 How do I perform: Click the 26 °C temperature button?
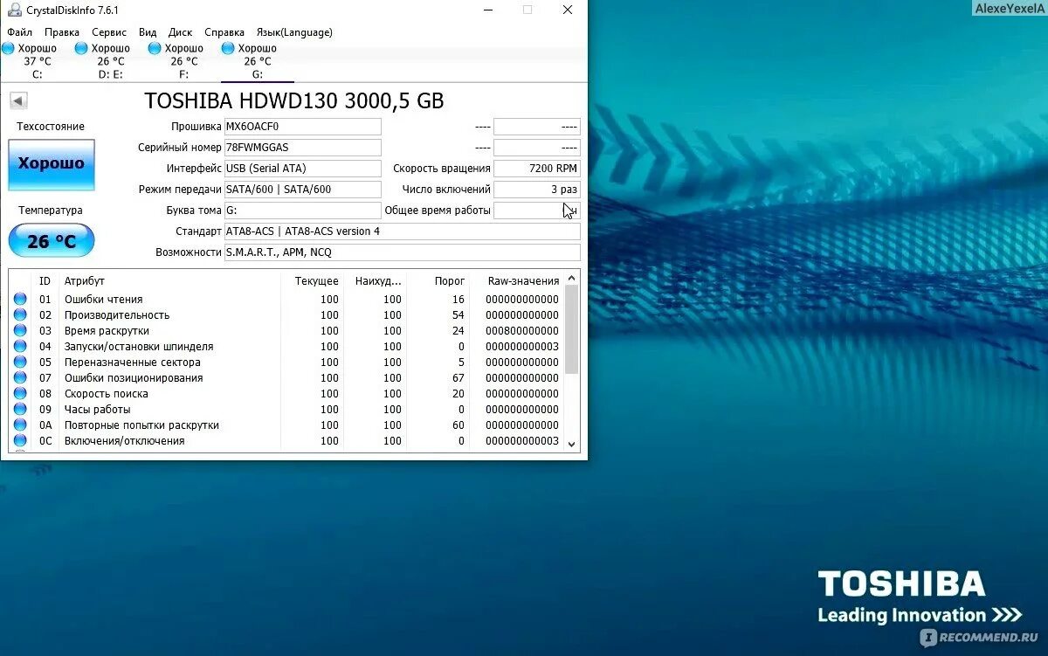tap(52, 240)
